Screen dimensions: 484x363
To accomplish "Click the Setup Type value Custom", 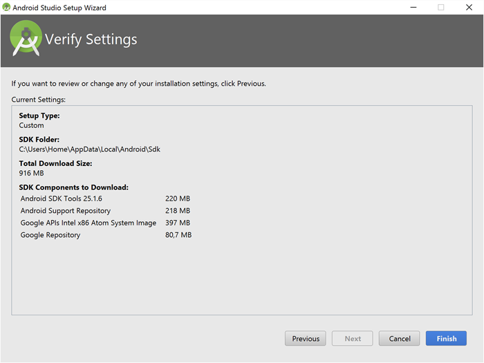I will point(32,125).
